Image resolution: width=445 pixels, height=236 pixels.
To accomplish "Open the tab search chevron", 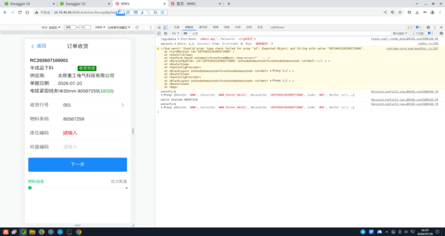I will click(417, 4).
